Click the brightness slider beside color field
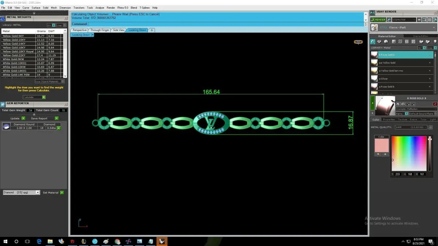The image size is (438, 246). [x=430, y=153]
